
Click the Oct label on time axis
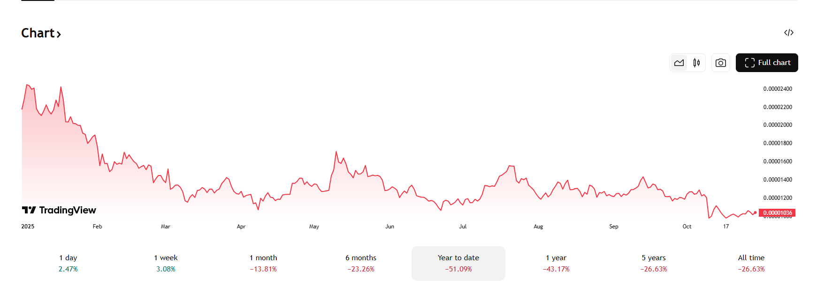coord(687,227)
